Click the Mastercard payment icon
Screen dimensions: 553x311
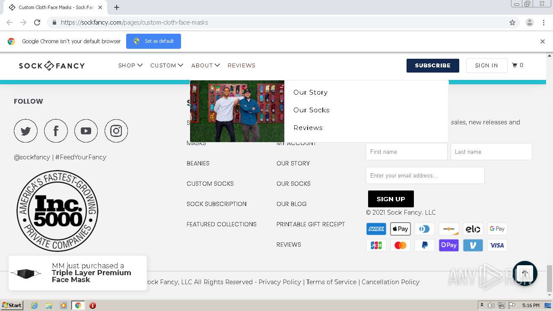400,245
